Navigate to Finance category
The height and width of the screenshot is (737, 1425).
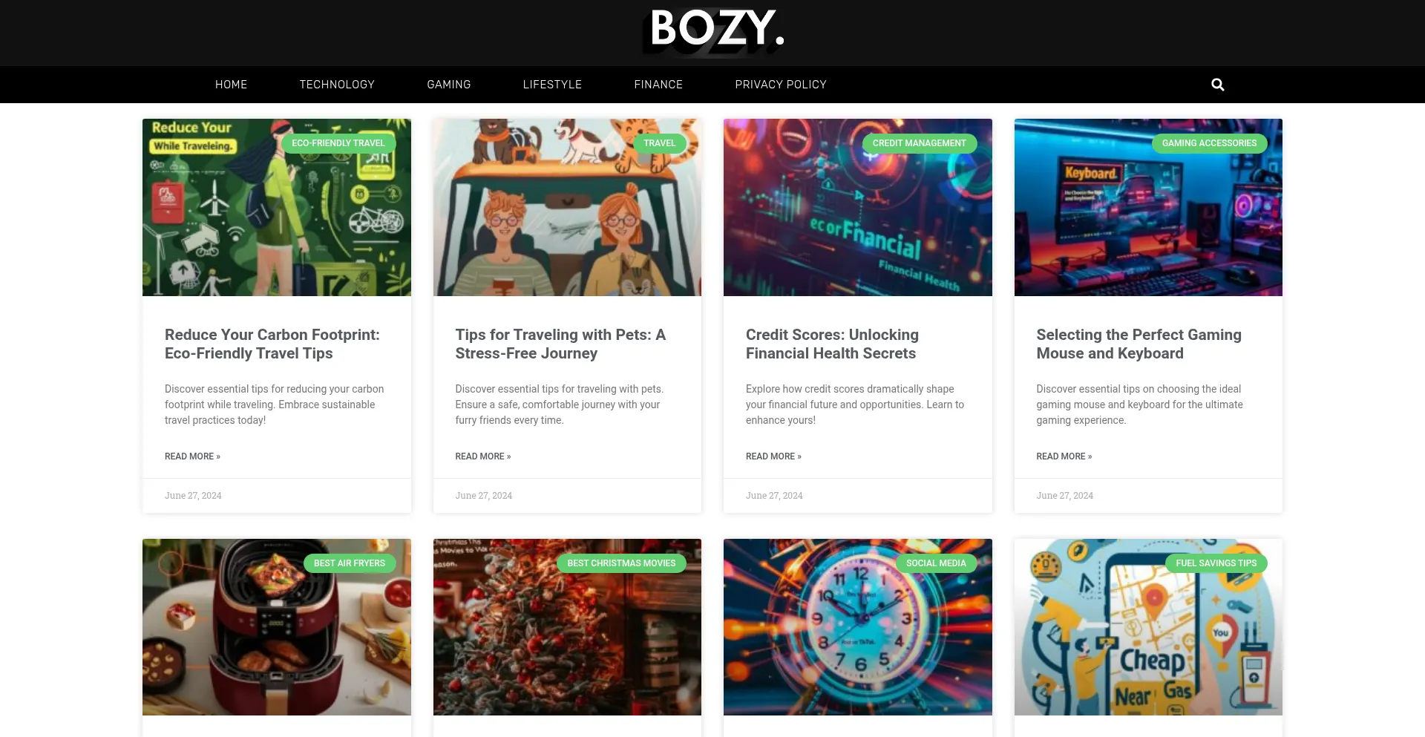(x=658, y=85)
